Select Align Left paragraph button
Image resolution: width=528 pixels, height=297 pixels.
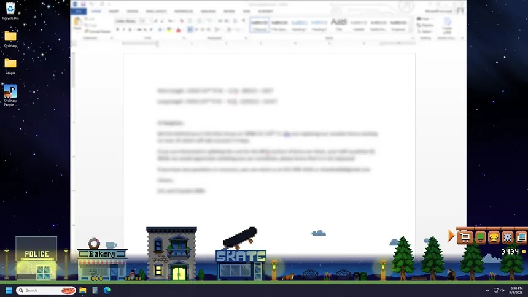pos(190,29)
